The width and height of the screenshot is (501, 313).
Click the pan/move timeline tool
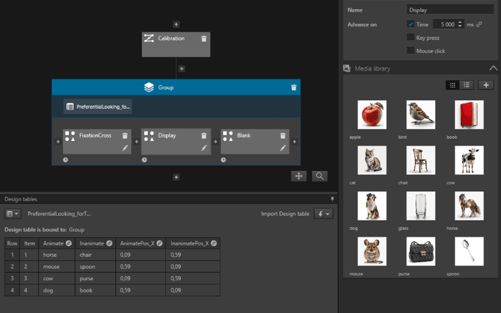tap(299, 176)
